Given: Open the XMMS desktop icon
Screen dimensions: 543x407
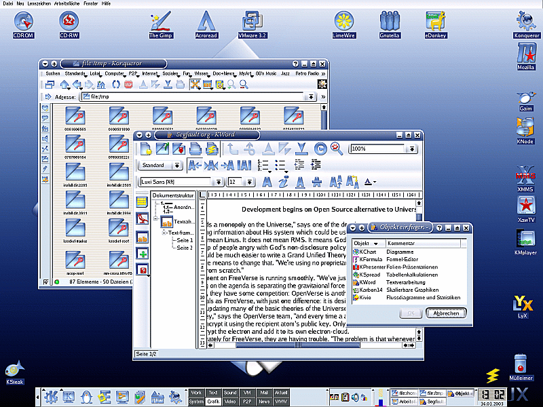Looking at the screenshot, I should click(525, 179).
